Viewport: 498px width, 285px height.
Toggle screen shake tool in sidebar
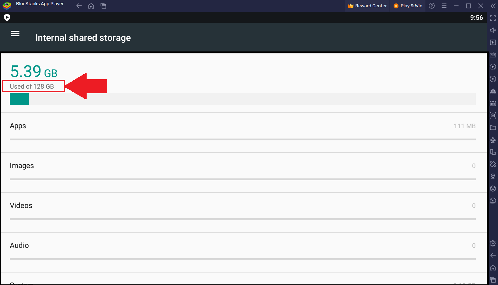(493, 164)
